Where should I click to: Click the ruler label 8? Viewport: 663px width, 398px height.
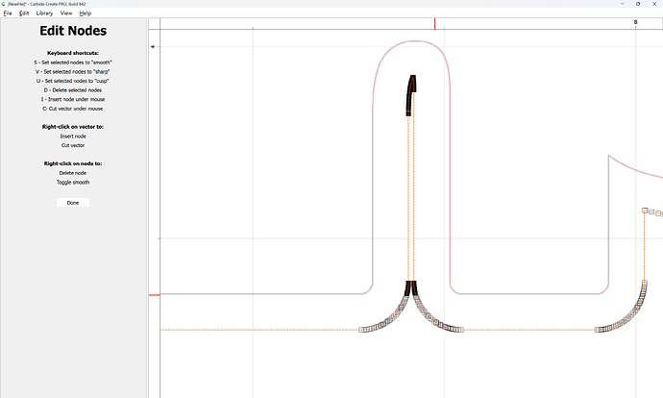[635, 22]
